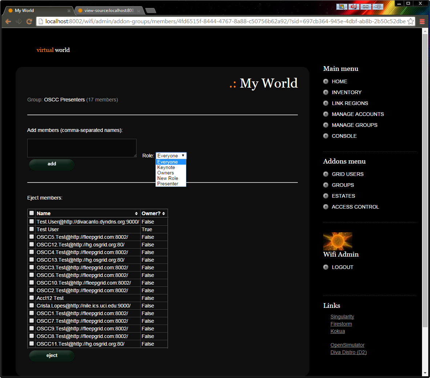Viewport: 430px width, 378px height.
Task: Check the Test.User@divacanto member checkbox
Action: coord(32,221)
